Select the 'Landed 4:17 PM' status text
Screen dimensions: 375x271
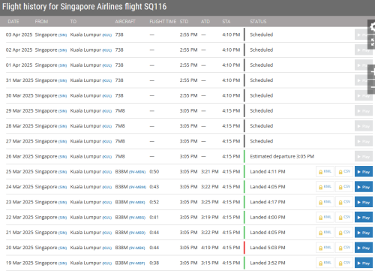pos(268,202)
